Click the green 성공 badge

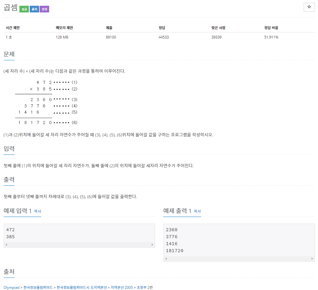[24, 9]
